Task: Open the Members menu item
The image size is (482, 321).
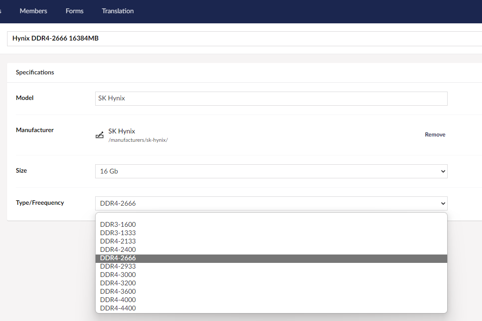Action: click(33, 11)
